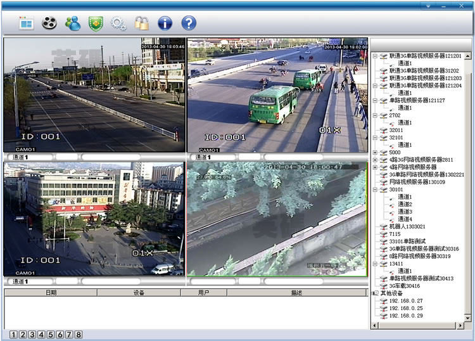The image size is (475, 341).
Task: Select the 其他设备 group
Action: click(391, 293)
